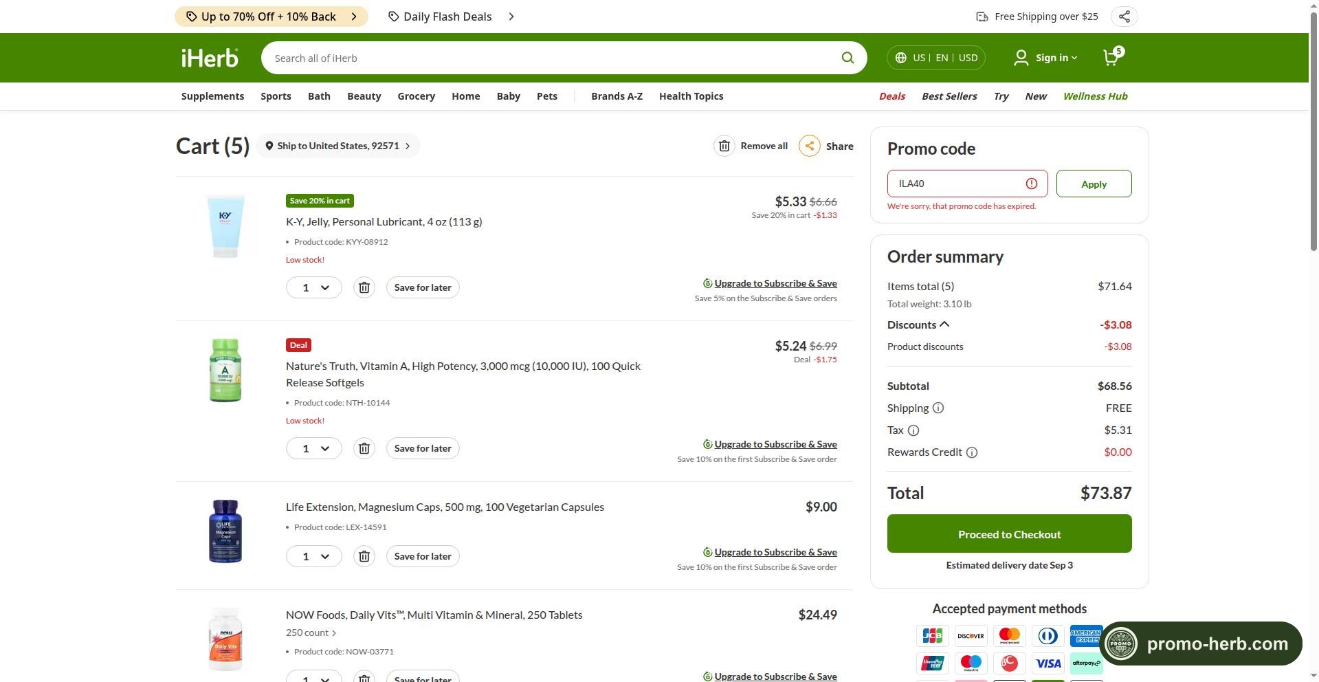The height and width of the screenshot is (682, 1319).
Task: Click the location pin icon beside Ship to
Action: (x=269, y=146)
